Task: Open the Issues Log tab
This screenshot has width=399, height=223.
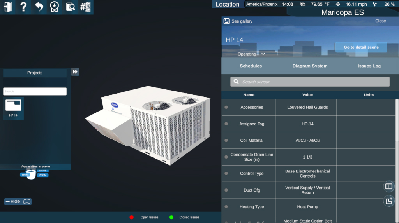Action: 369,66
